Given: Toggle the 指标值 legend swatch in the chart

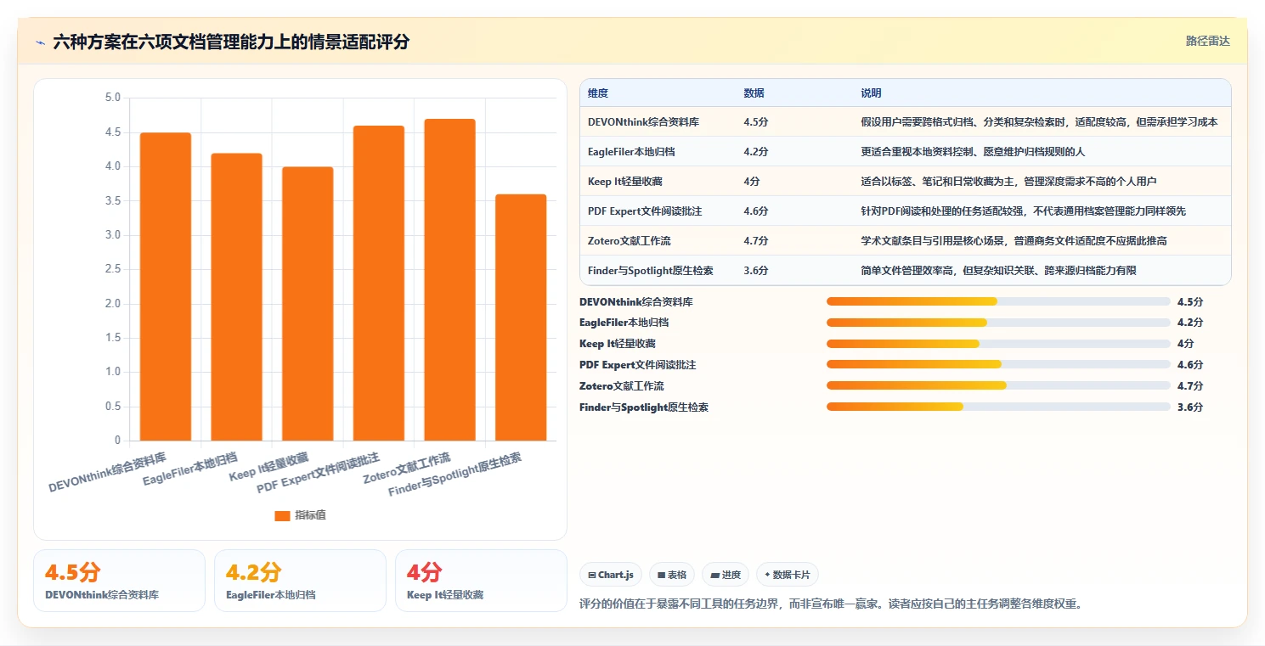Looking at the screenshot, I should (x=282, y=515).
